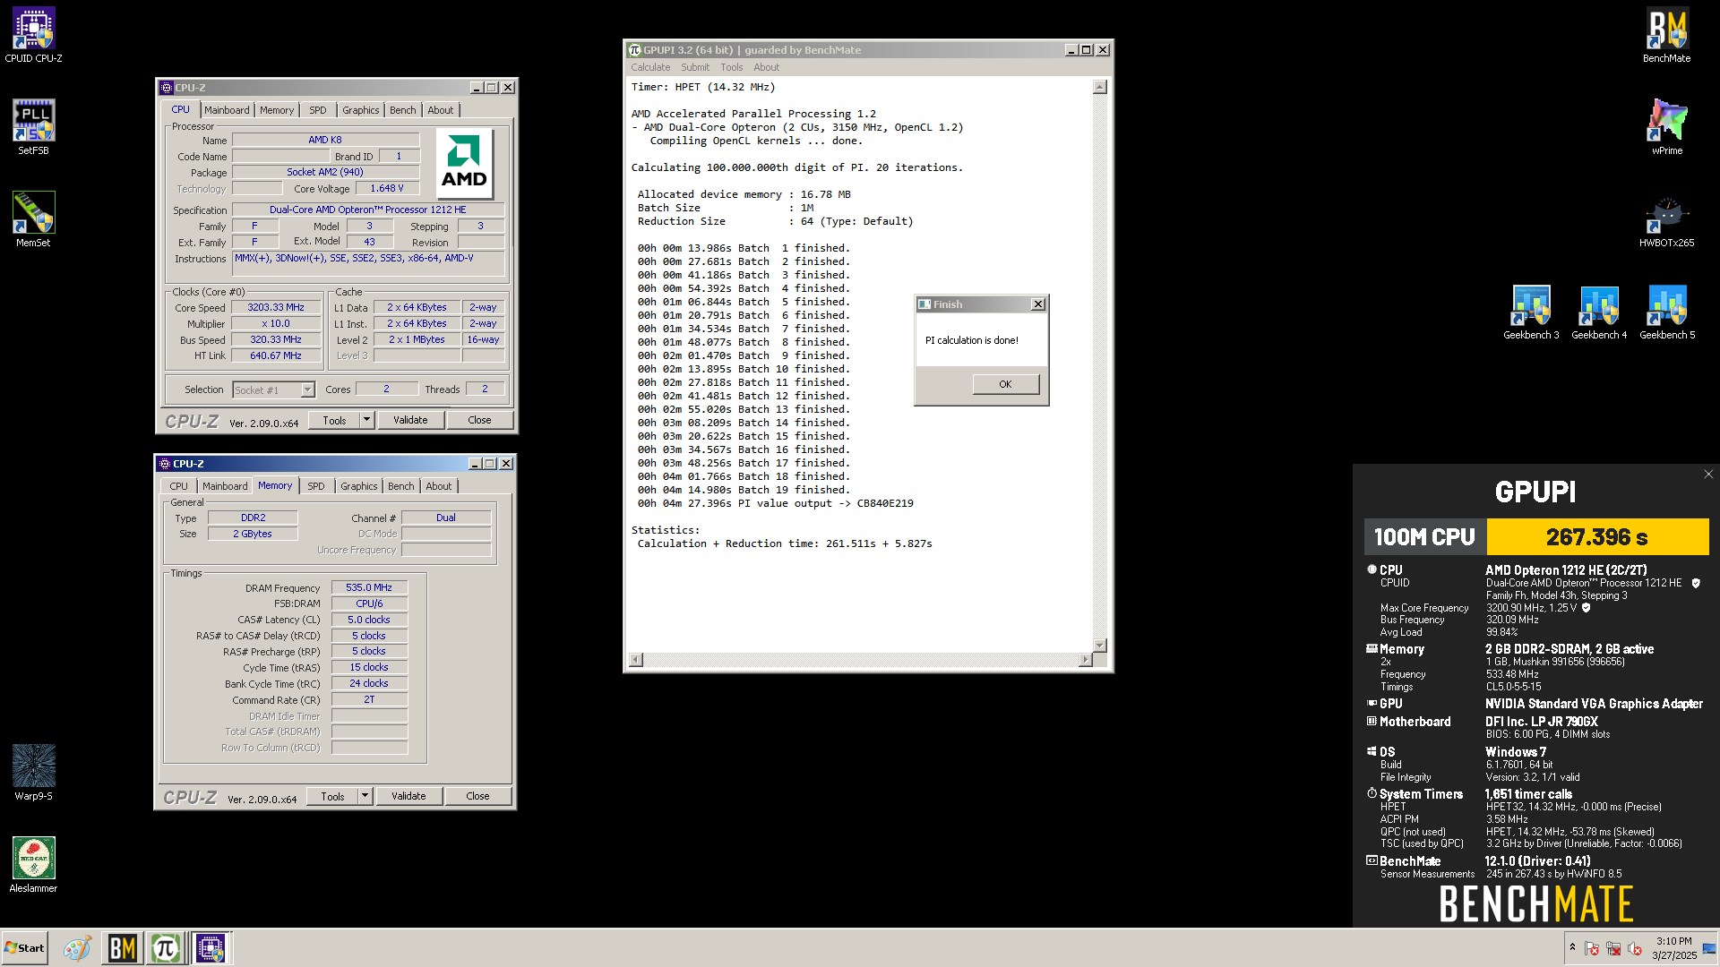
Task: Click Tools button in bottom CPU-Z window
Action: tap(332, 796)
